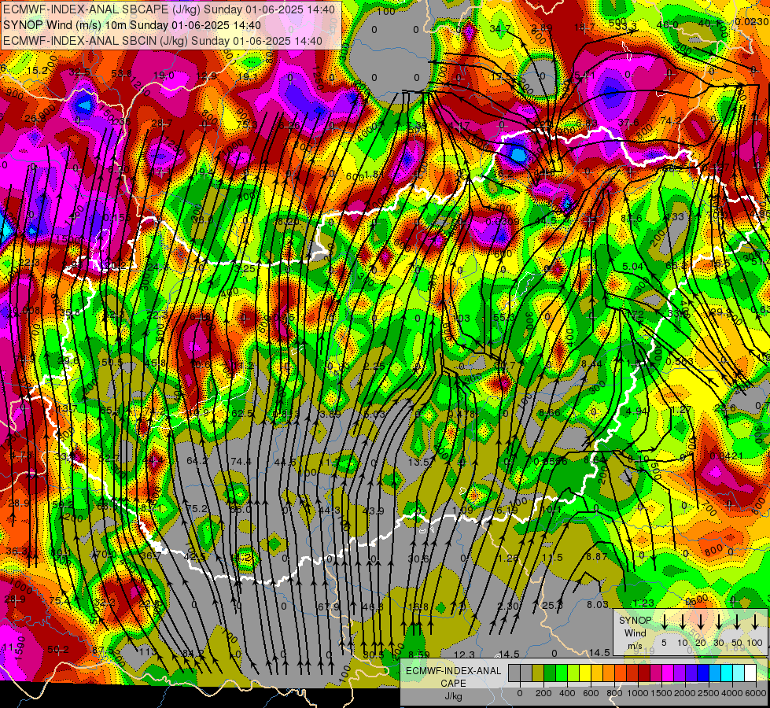Click the 43.9 value on the map
Viewport: 770px width, 708px height.
click(373, 511)
